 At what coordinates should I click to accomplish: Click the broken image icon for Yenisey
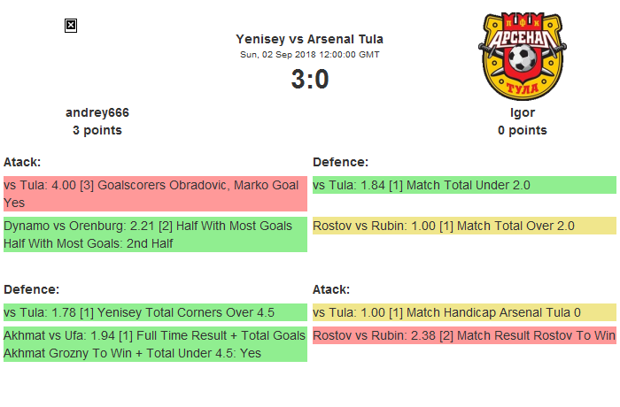click(x=71, y=26)
